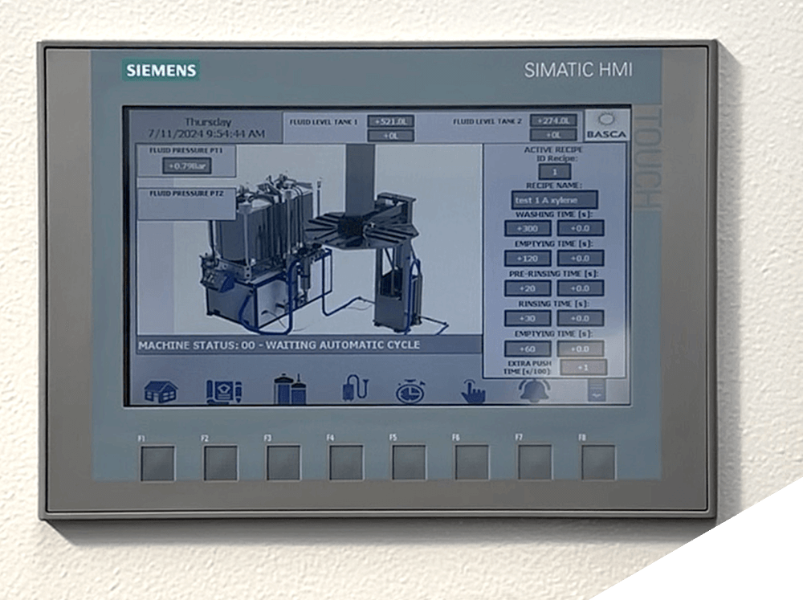
Task: Click the greyed download icon at bottom right
Action: pos(597,390)
